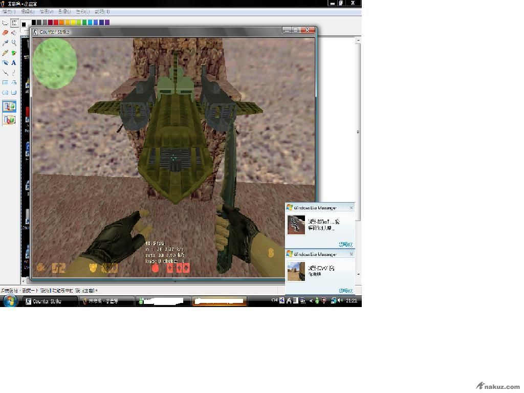The width and height of the screenshot is (524, 393).
Task: Select the Rectangle shape tool
Action: (5, 82)
